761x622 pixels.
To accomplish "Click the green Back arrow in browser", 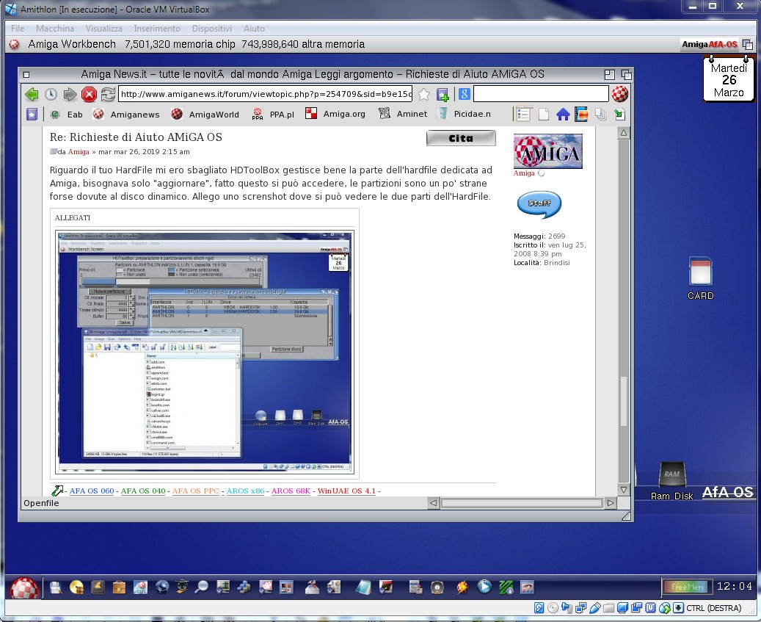I will [x=32, y=94].
